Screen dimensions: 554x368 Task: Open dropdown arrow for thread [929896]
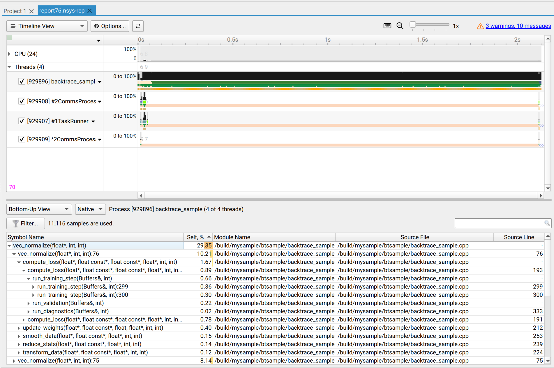100,82
